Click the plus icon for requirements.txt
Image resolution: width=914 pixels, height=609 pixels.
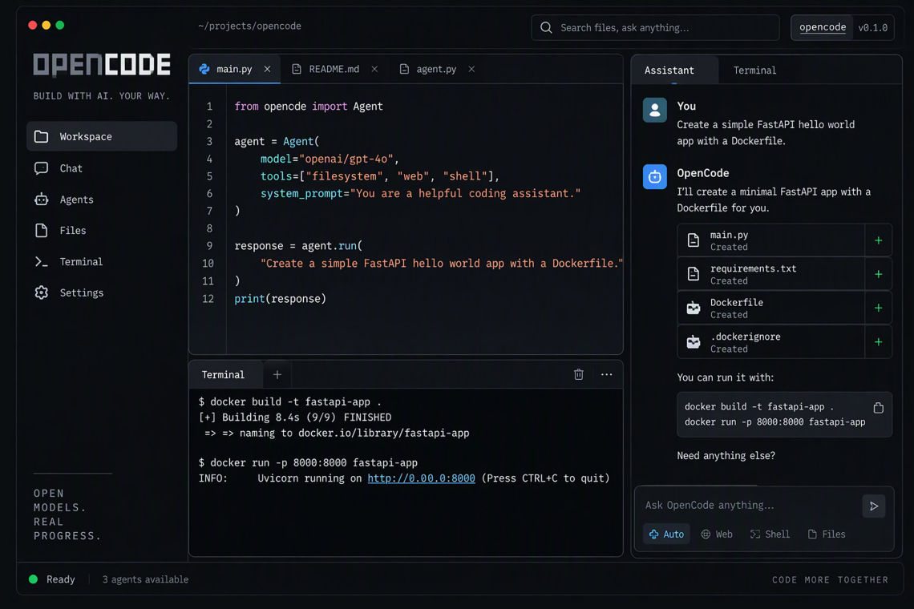(878, 274)
